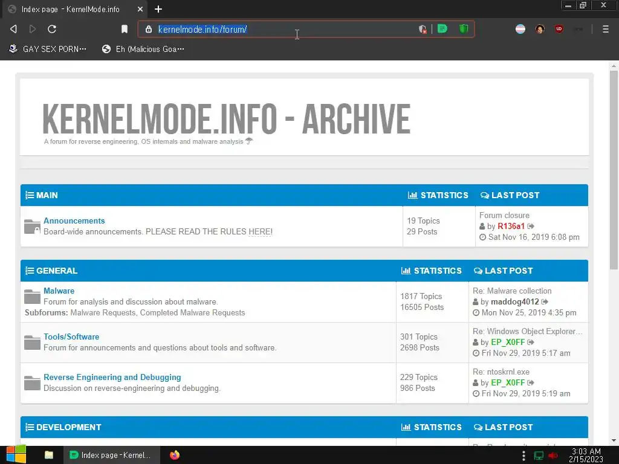The height and width of the screenshot is (464, 619).
Task: Open user profile R136a1
Action: coord(511,226)
